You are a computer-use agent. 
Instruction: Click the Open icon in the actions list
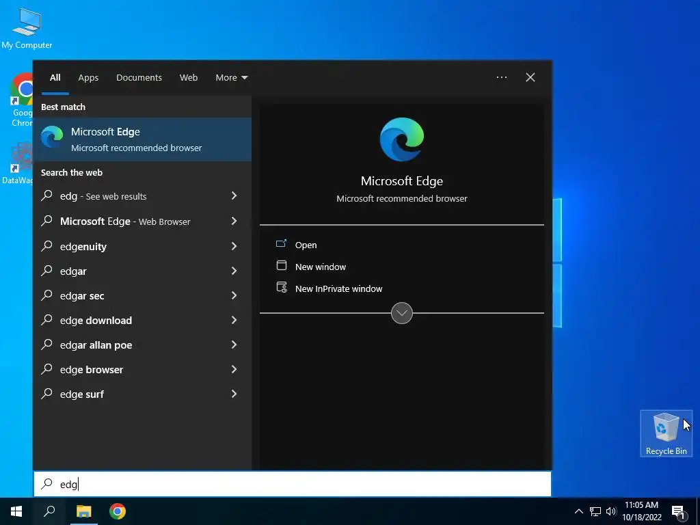[x=281, y=244]
